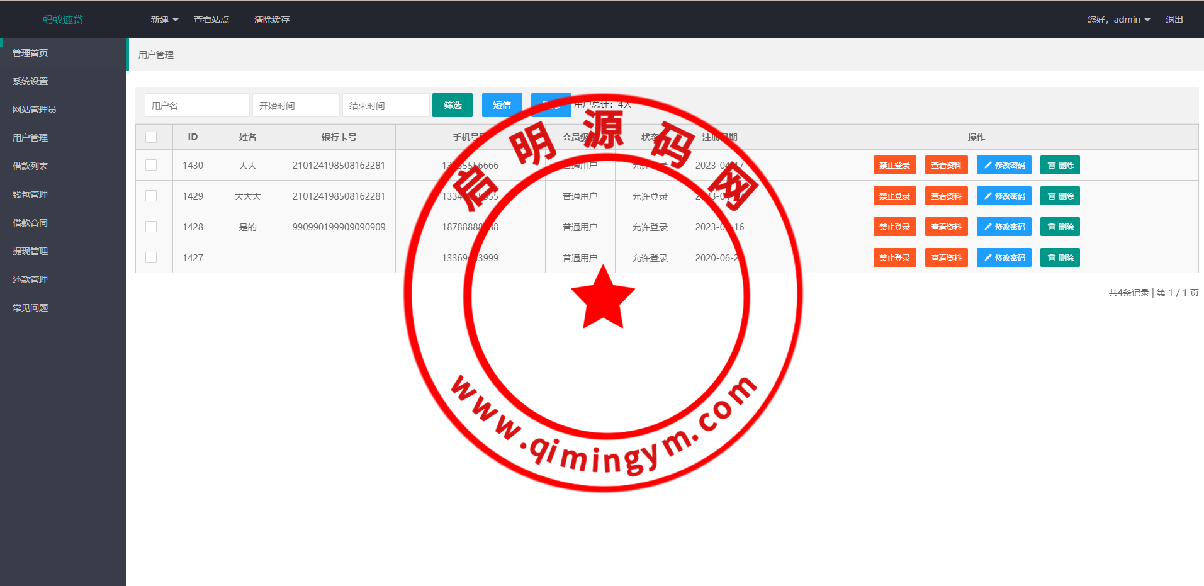Click 禁止登录 for user 1429
This screenshot has width=1204, height=586.
click(894, 196)
